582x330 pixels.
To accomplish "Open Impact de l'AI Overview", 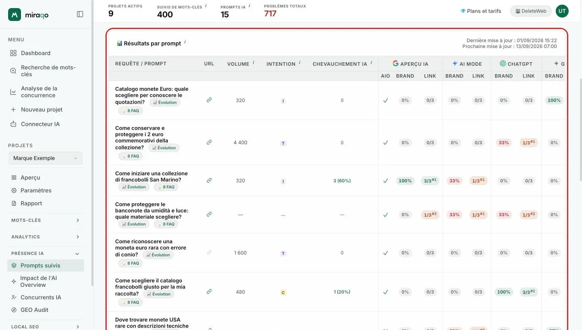I will pyautogui.click(x=46, y=281).
